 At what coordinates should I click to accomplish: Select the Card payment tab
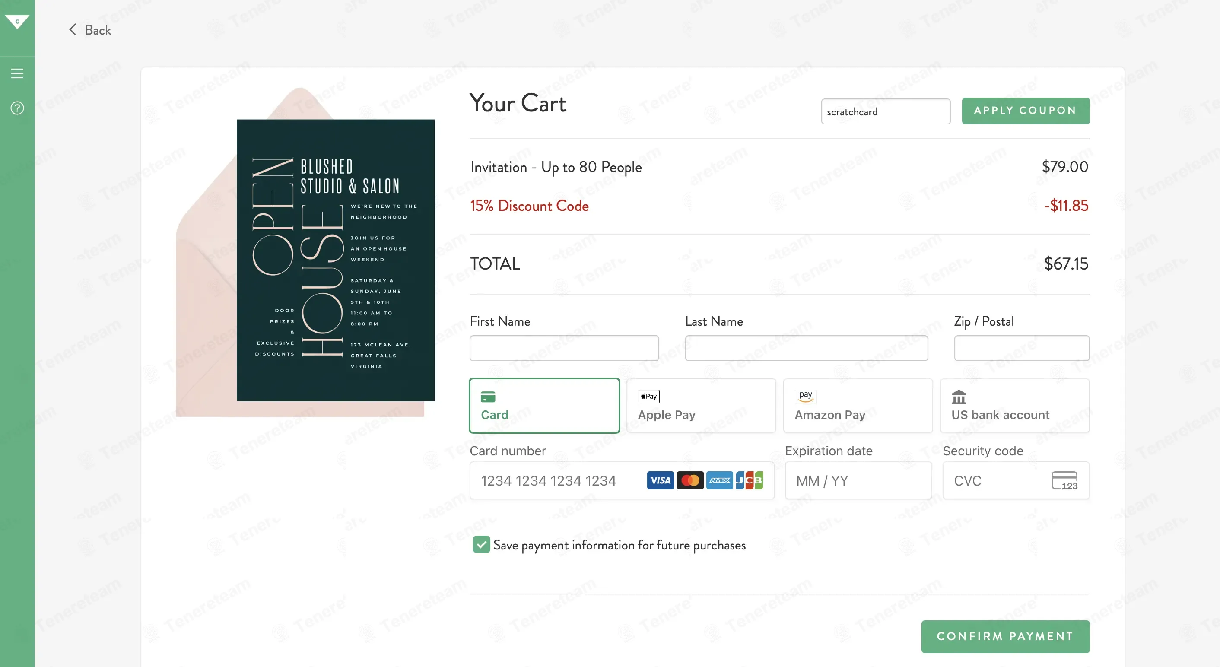544,406
